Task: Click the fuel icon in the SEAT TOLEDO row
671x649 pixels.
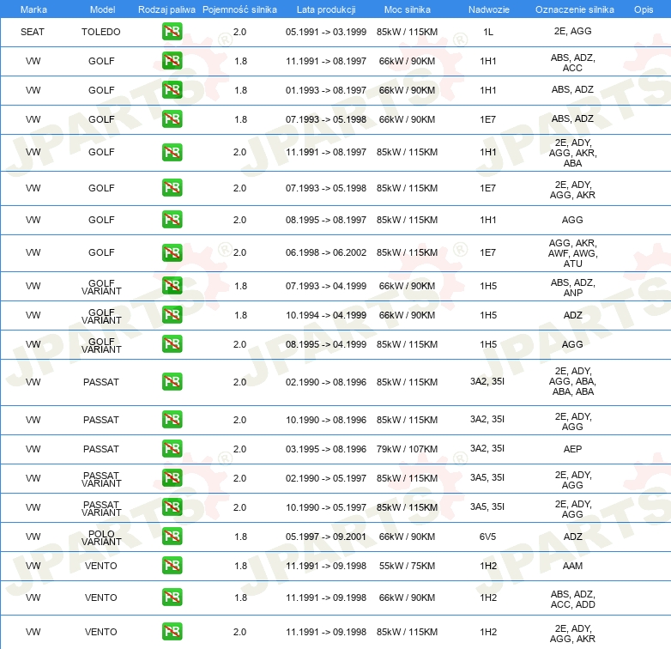Action: pyautogui.click(x=172, y=32)
